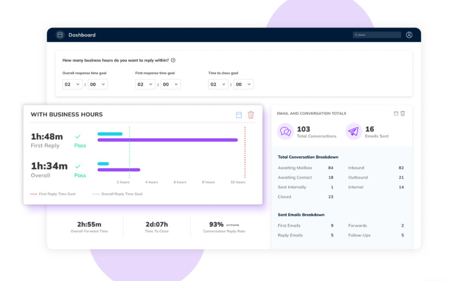Open Overall response time goal minutes dropdown
449x281 pixels.
click(x=98, y=85)
